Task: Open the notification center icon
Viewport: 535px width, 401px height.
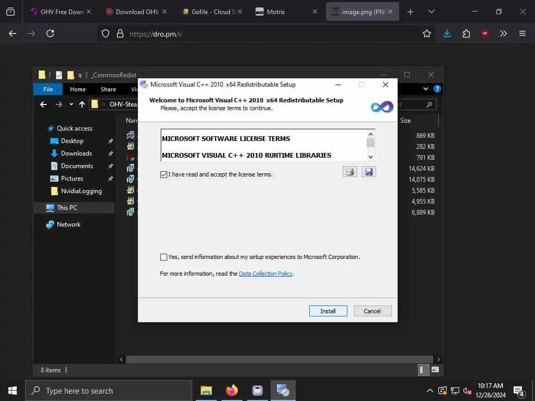Action: coord(518,391)
